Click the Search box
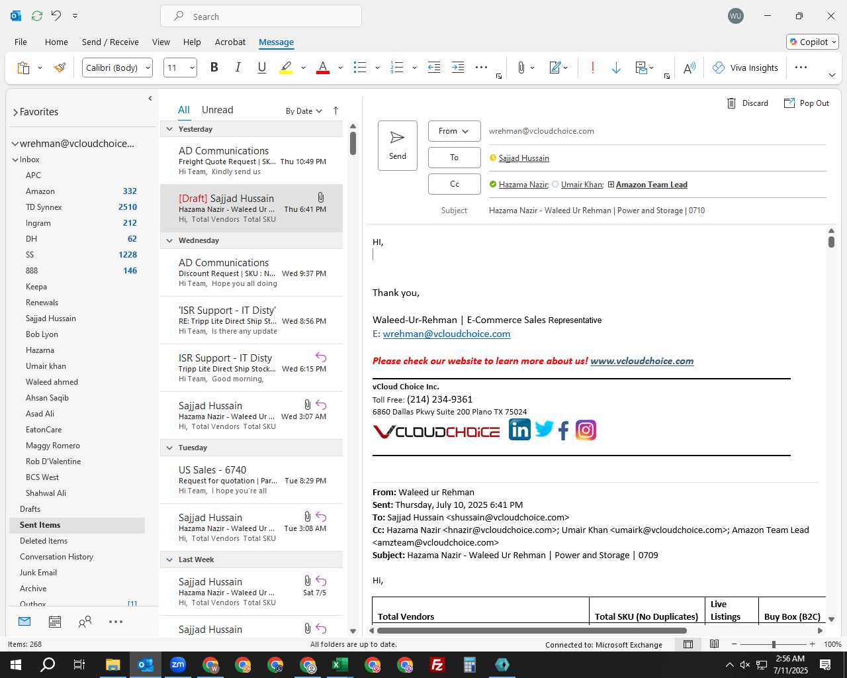Viewport: 847px width, 678px height. pyautogui.click(x=261, y=17)
